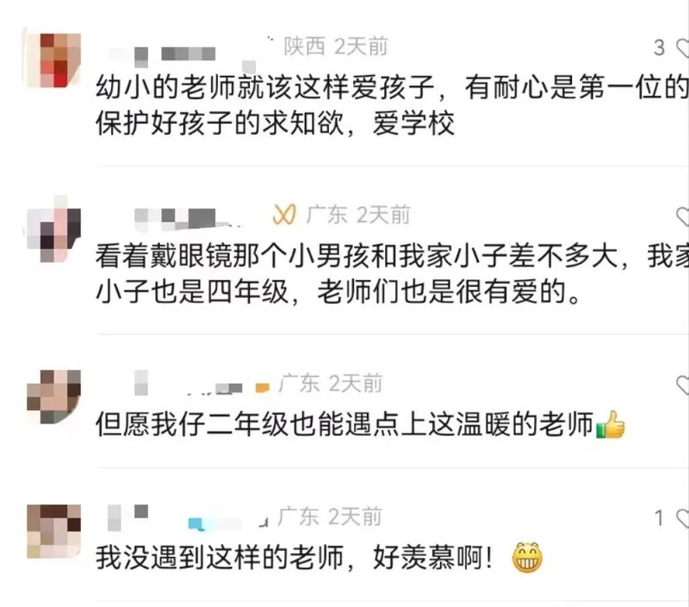
Task: Like the Shaanxi comment with 3 likes
Action: pos(682,47)
